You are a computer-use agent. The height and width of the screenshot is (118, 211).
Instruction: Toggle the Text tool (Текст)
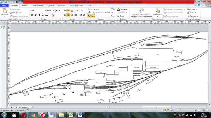(x=91, y=16)
